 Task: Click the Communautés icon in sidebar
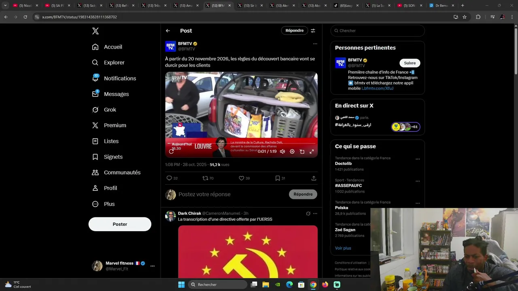click(x=95, y=173)
